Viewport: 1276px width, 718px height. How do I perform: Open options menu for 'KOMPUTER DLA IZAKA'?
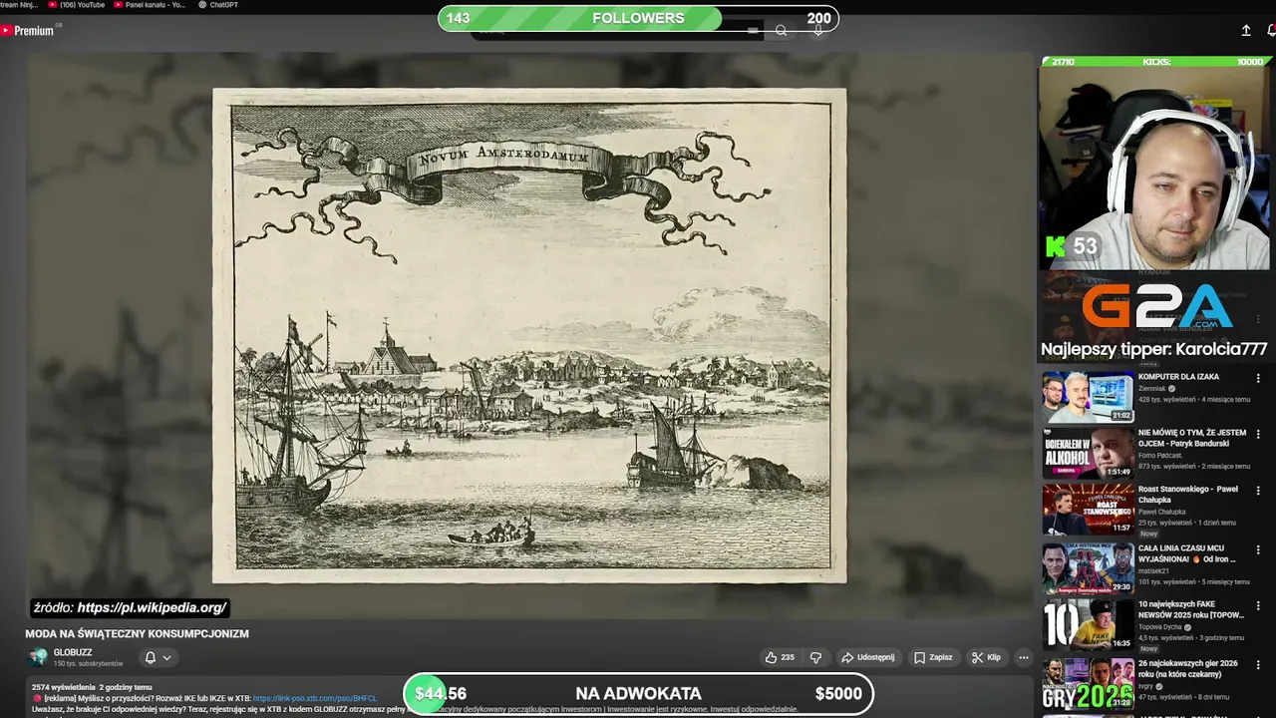pyautogui.click(x=1258, y=378)
